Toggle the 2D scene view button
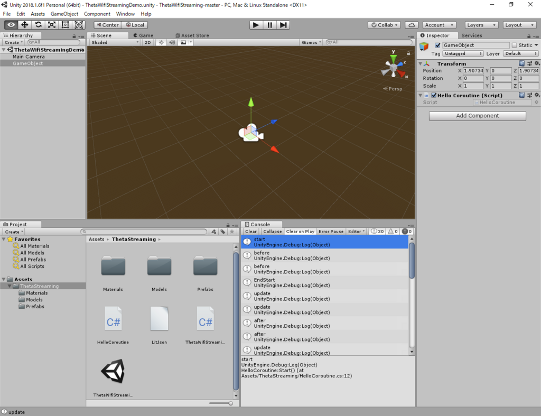541x416 pixels. (148, 42)
